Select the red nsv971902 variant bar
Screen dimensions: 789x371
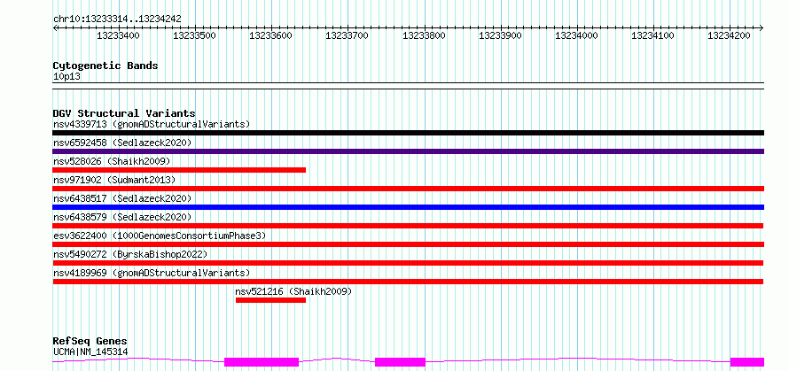pyautogui.click(x=408, y=189)
